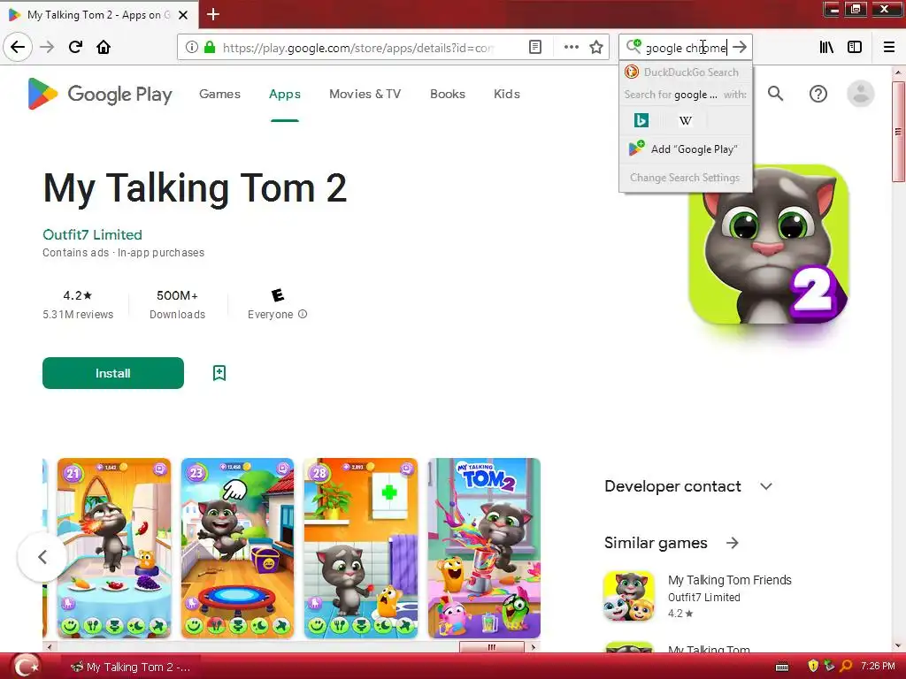
Task: Click the tray magnifier icon
Action: (x=846, y=667)
